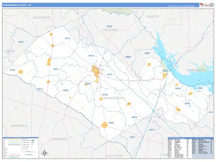Select ZIP code label 29142
The height and width of the screenshot is (162, 216).
pos(165,71)
